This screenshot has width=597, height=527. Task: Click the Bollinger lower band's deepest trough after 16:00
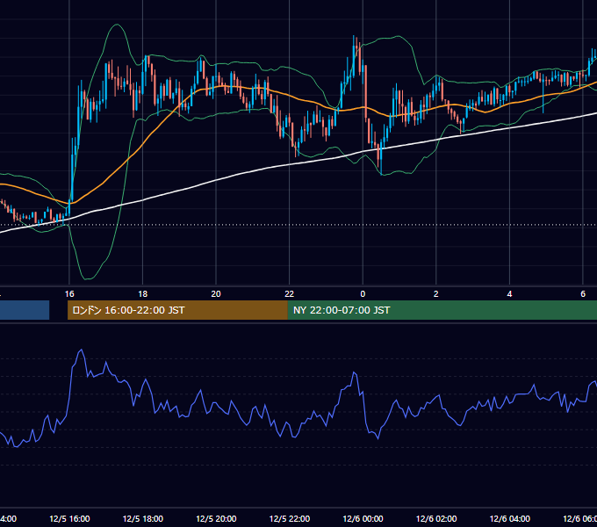point(88,278)
